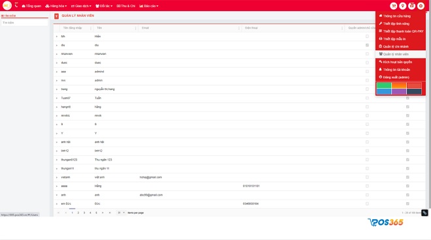The width and height of the screenshot is (431, 240).
Task: Click the gift box icon in header
Action: point(411,6)
